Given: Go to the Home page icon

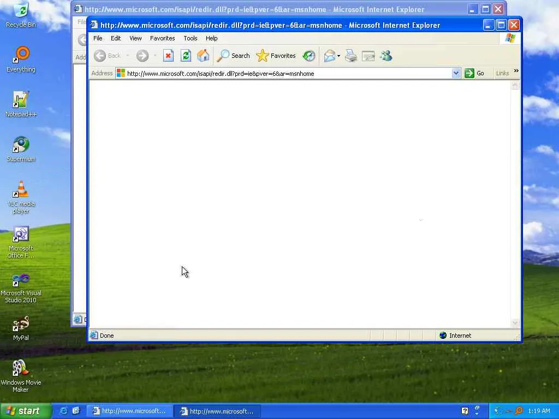Looking at the screenshot, I should [203, 56].
